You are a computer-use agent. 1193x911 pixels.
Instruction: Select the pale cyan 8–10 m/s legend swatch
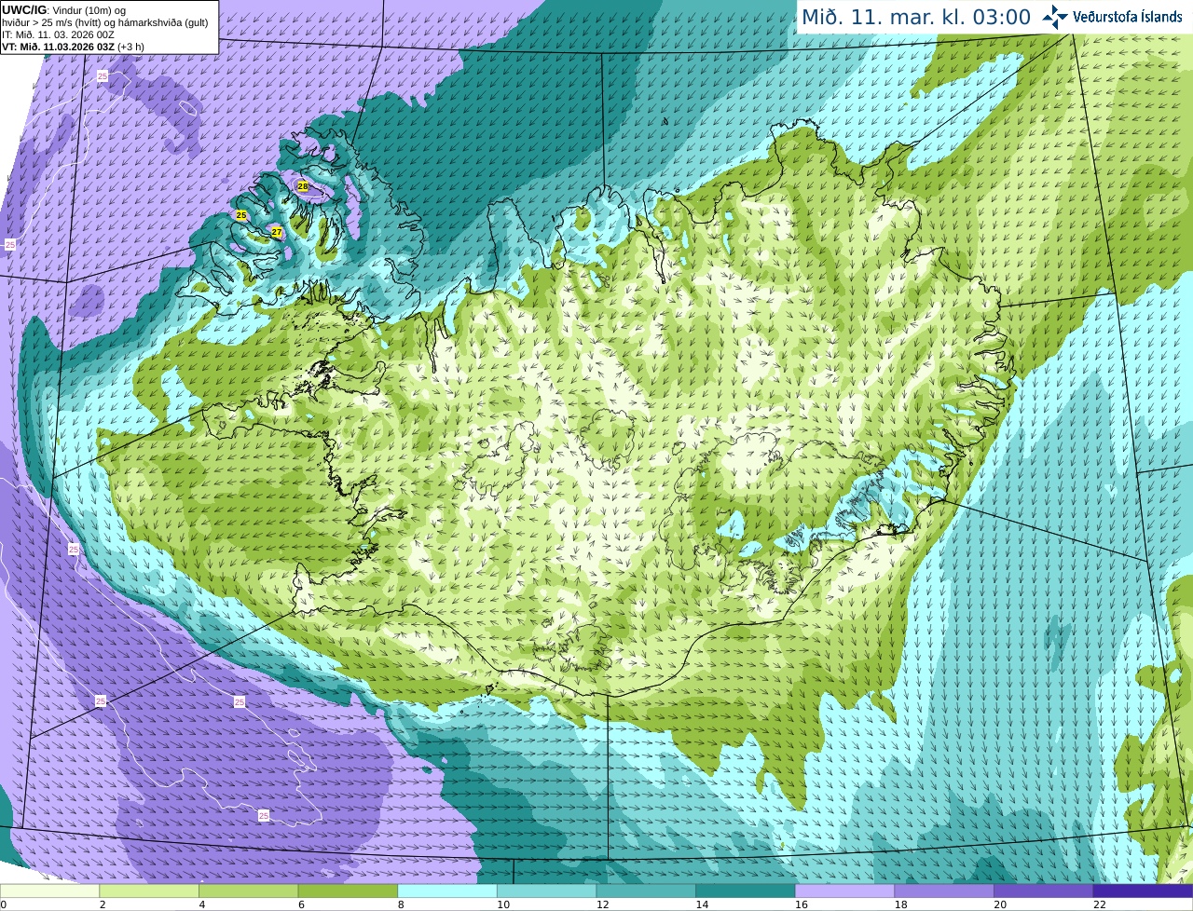pyautogui.click(x=447, y=891)
